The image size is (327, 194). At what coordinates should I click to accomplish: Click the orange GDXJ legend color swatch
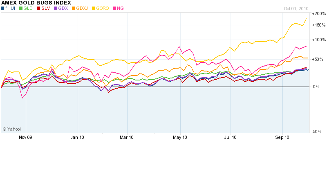point(74,9)
